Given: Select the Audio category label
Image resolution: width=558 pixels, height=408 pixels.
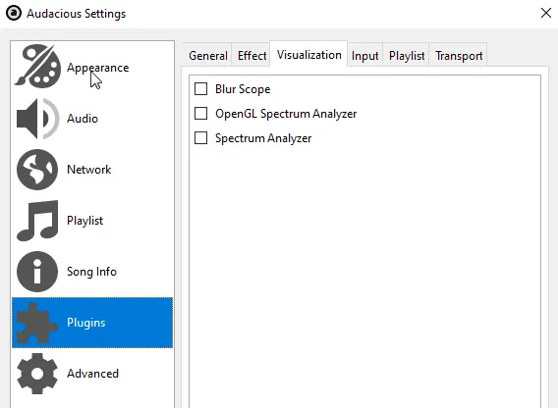Looking at the screenshot, I should point(83,119).
